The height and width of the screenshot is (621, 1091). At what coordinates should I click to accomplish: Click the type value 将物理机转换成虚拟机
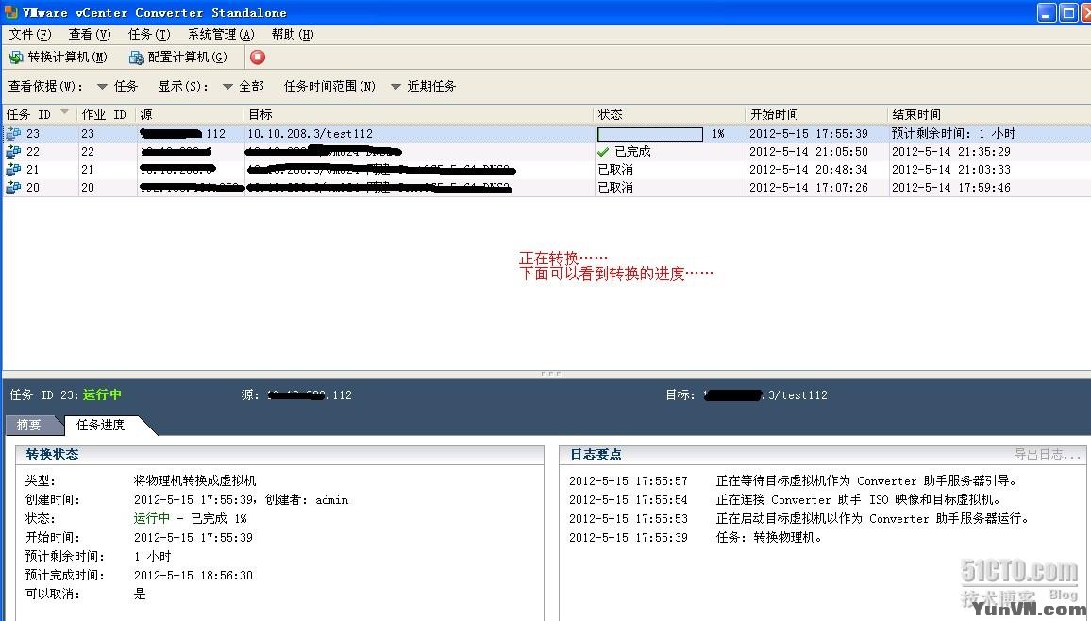(x=194, y=481)
